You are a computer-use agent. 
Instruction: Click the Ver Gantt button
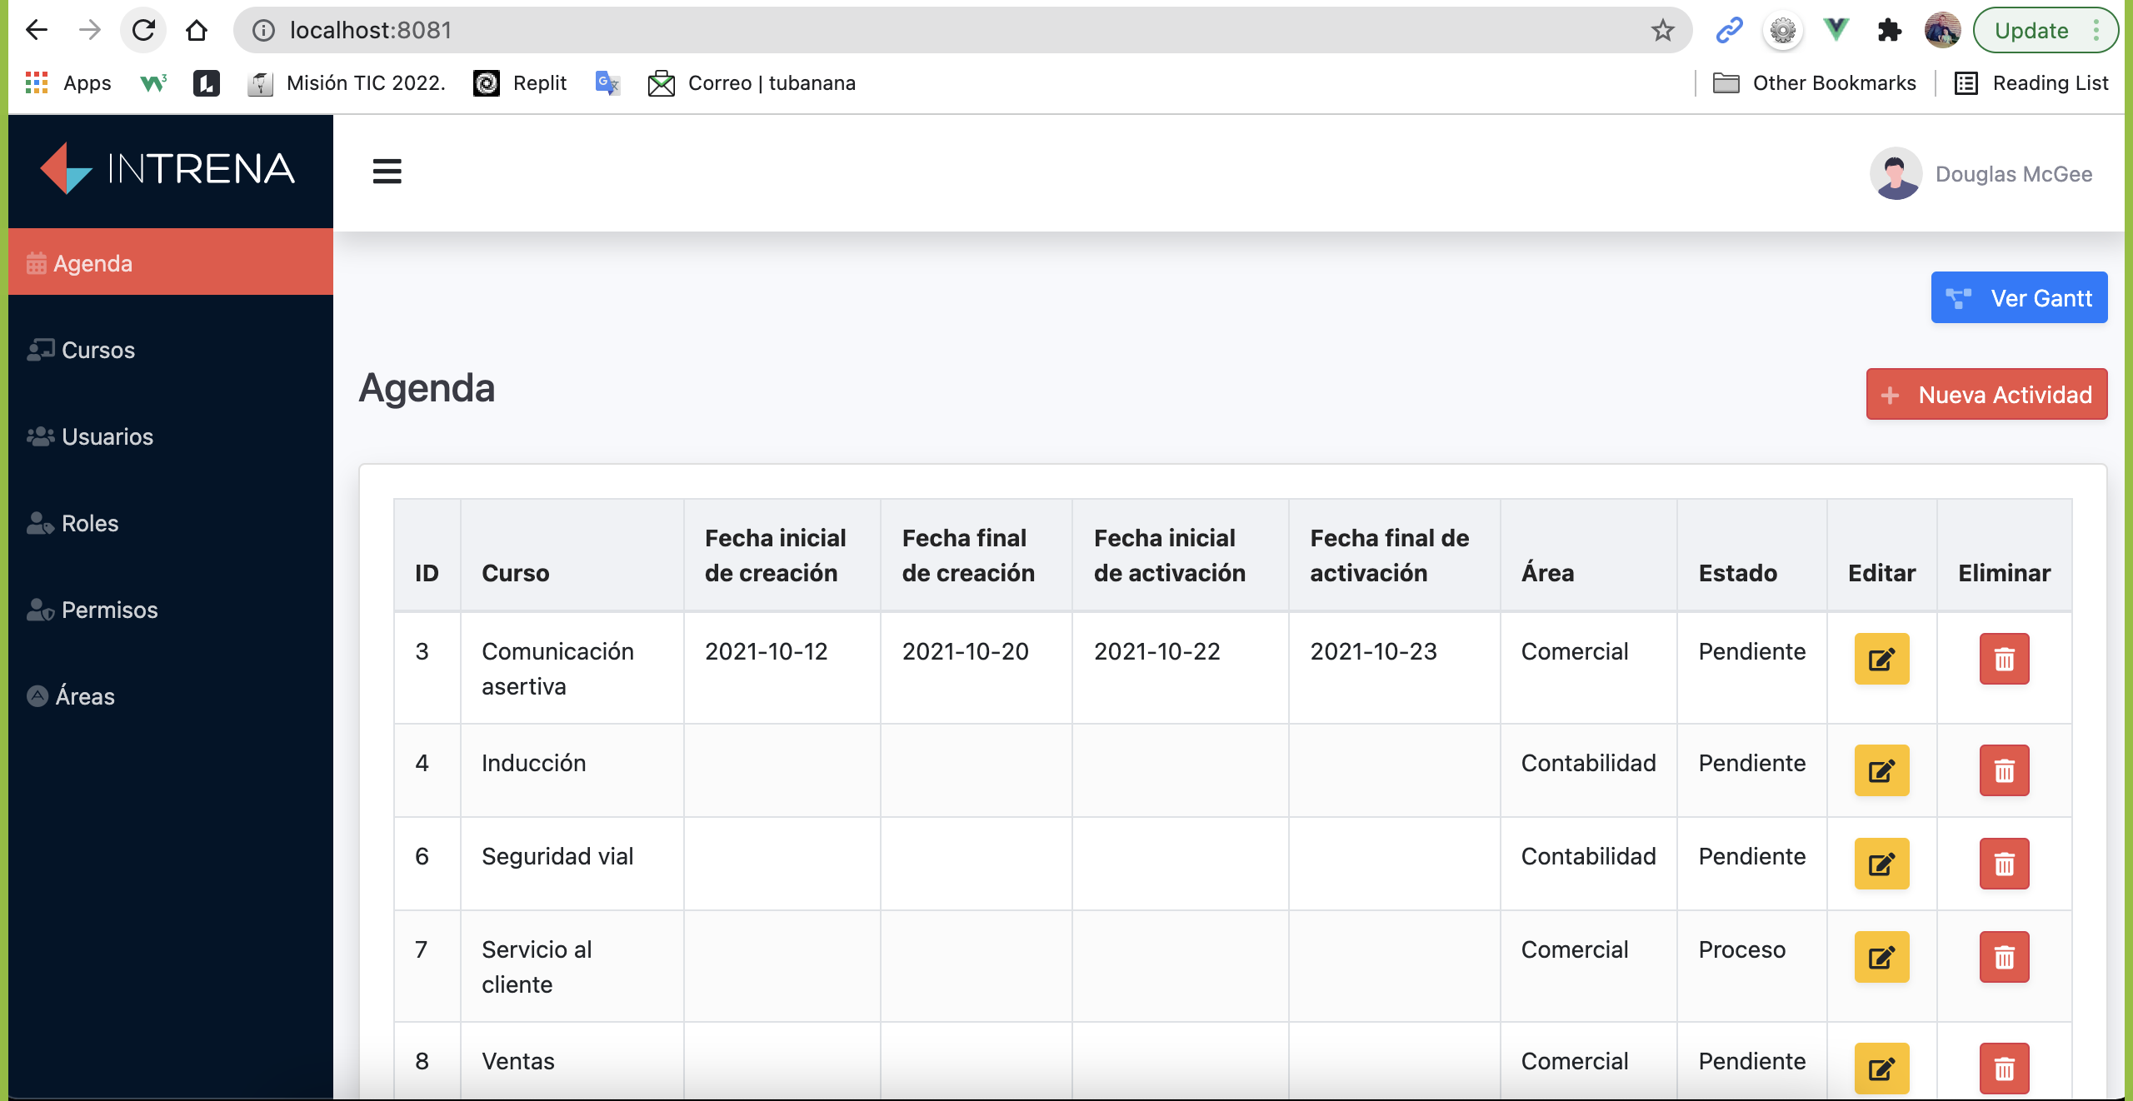click(x=2018, y=298)
